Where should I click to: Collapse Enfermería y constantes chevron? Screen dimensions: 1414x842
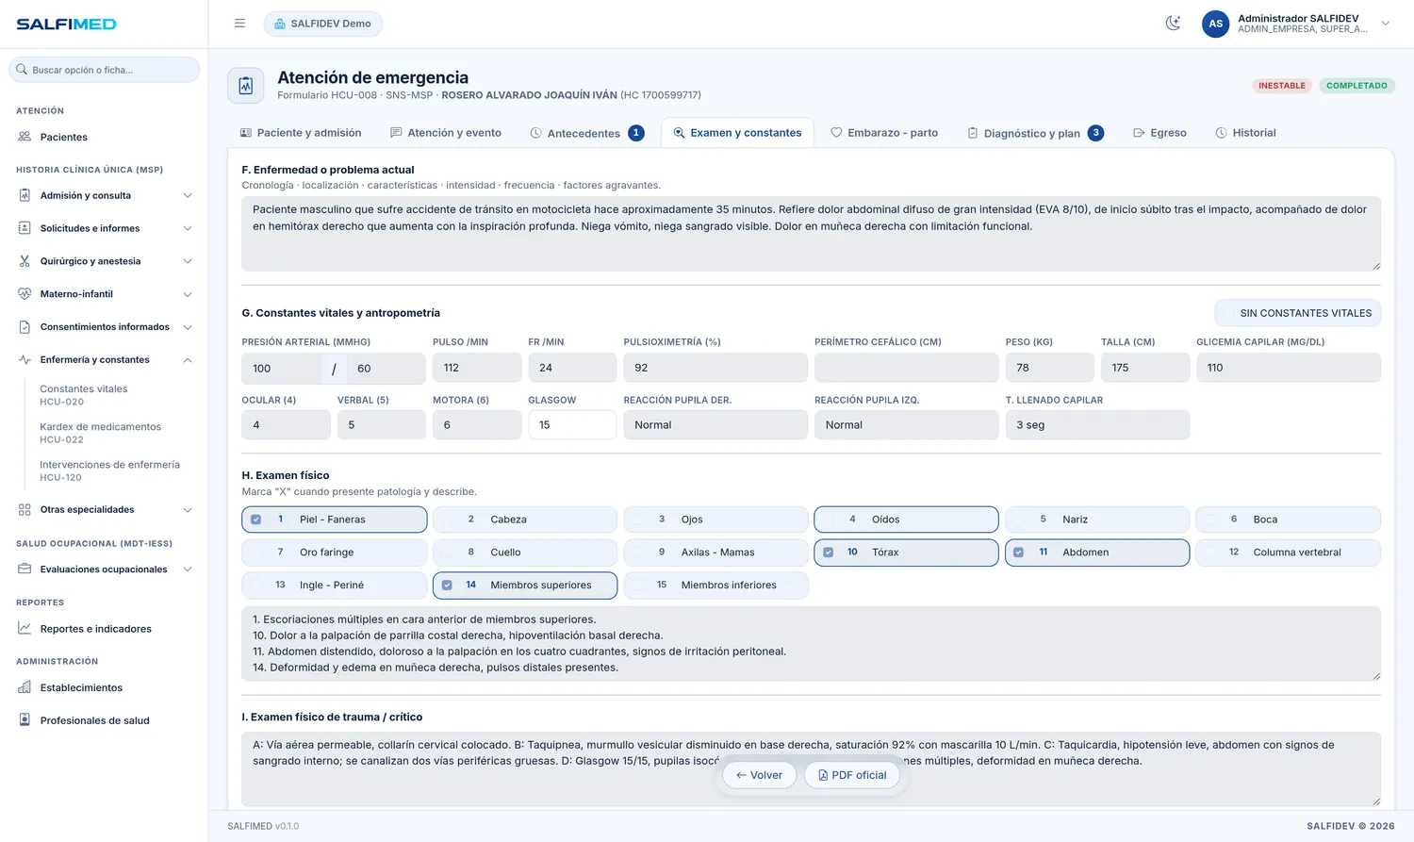pos(188,360)
